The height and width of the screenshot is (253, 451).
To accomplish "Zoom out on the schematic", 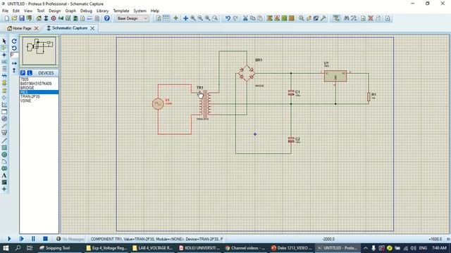I will click(200, 18).
